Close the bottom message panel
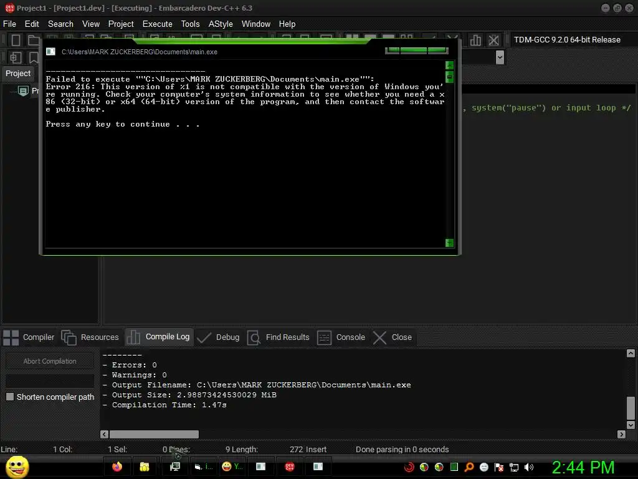 (393, 337)
